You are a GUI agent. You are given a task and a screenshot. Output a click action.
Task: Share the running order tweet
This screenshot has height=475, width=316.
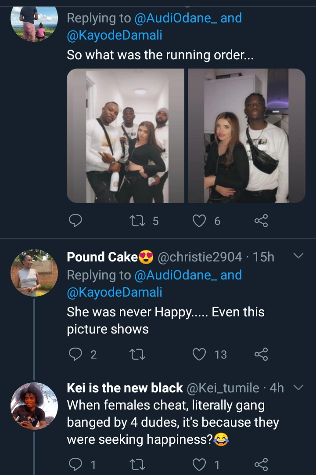tap(261, 221)
